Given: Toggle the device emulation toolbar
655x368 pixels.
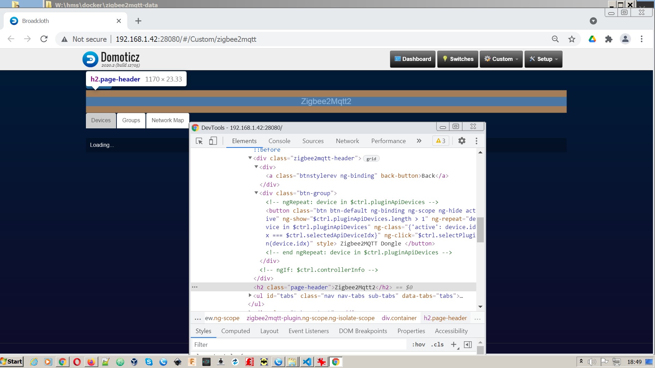Looking at the screenshot, I should pyautogui.click(x=213, y=141).
